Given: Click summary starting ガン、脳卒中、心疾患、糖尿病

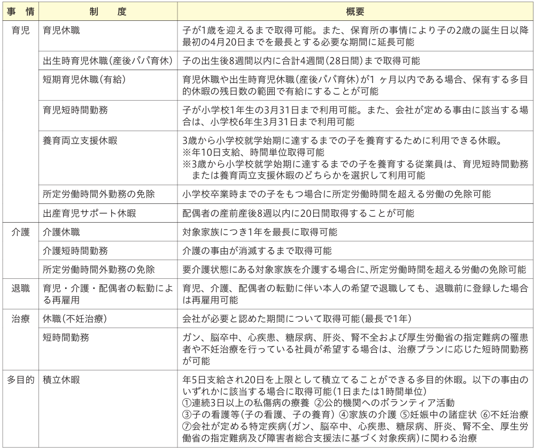Looking at the screenshot, I should (355, 350).
